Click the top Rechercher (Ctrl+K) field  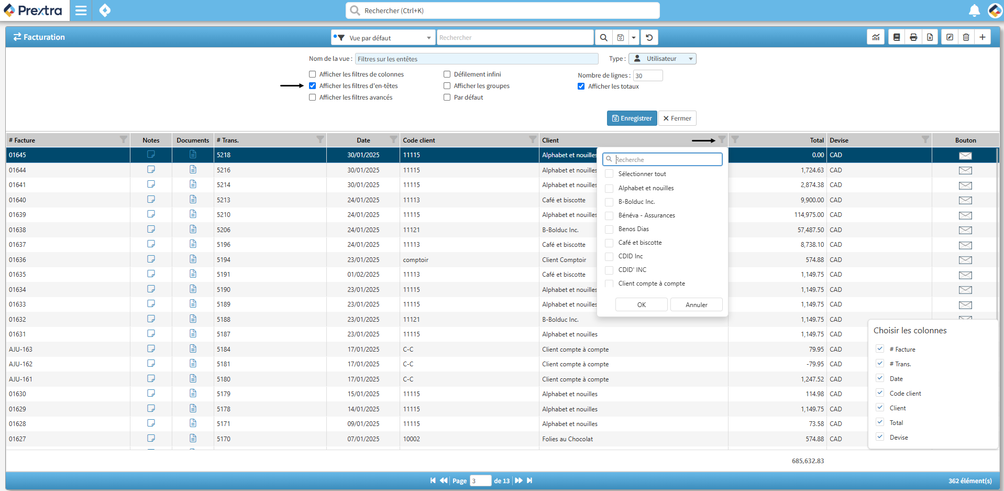pyautogui.click(x=503, y=10)
